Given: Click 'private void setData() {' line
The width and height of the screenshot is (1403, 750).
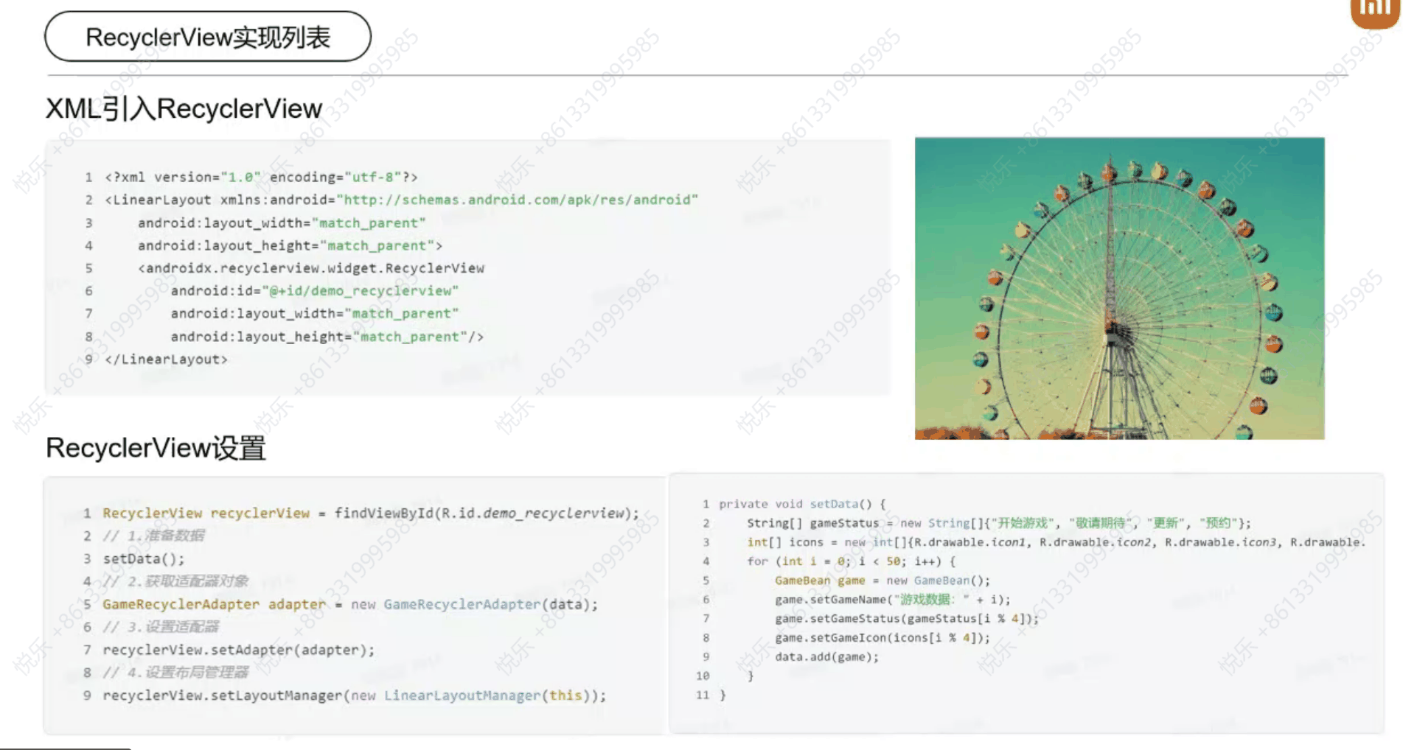Looking at the screenshot, I should 803,504.
